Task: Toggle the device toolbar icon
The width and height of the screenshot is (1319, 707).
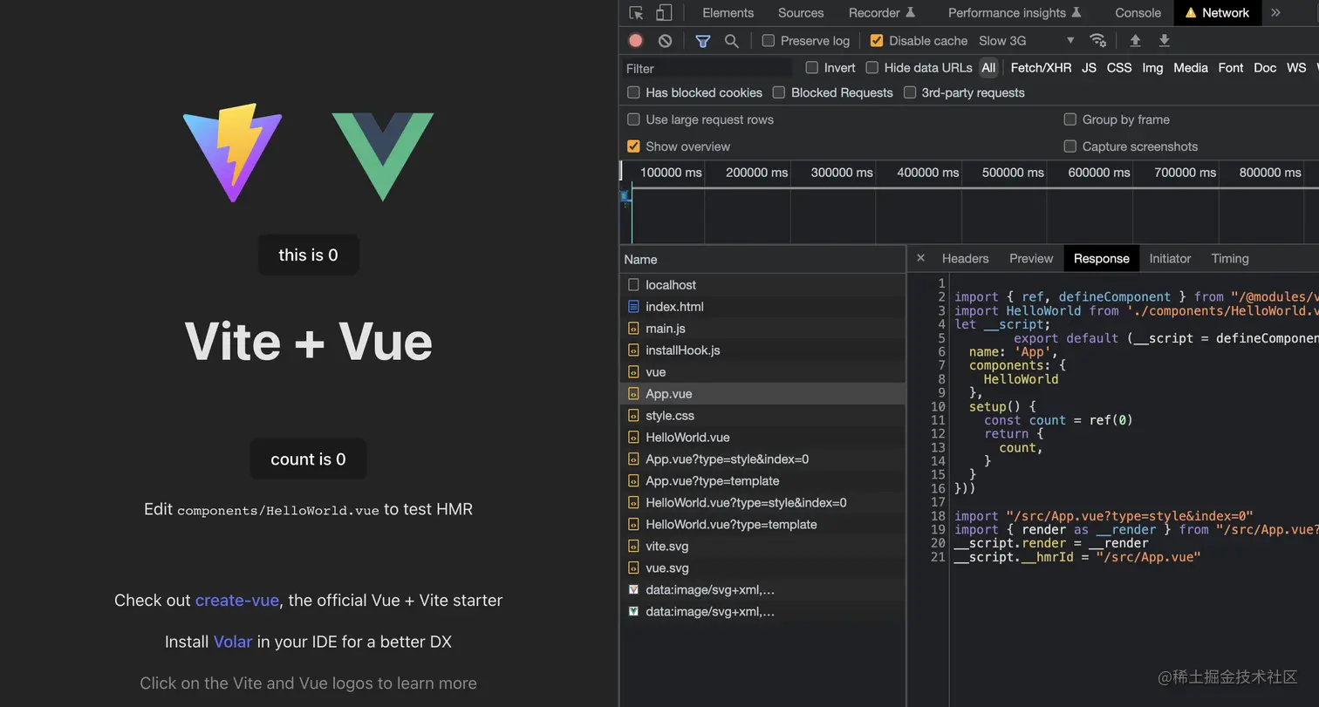Action: 664,13
